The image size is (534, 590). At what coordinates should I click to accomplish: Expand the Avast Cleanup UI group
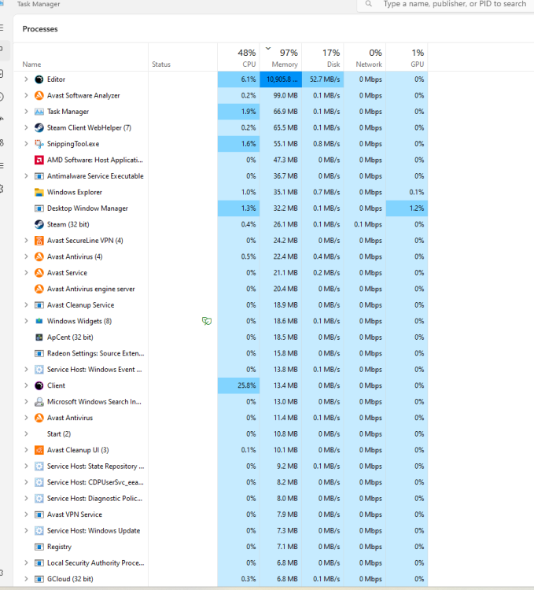coord(26,450)
